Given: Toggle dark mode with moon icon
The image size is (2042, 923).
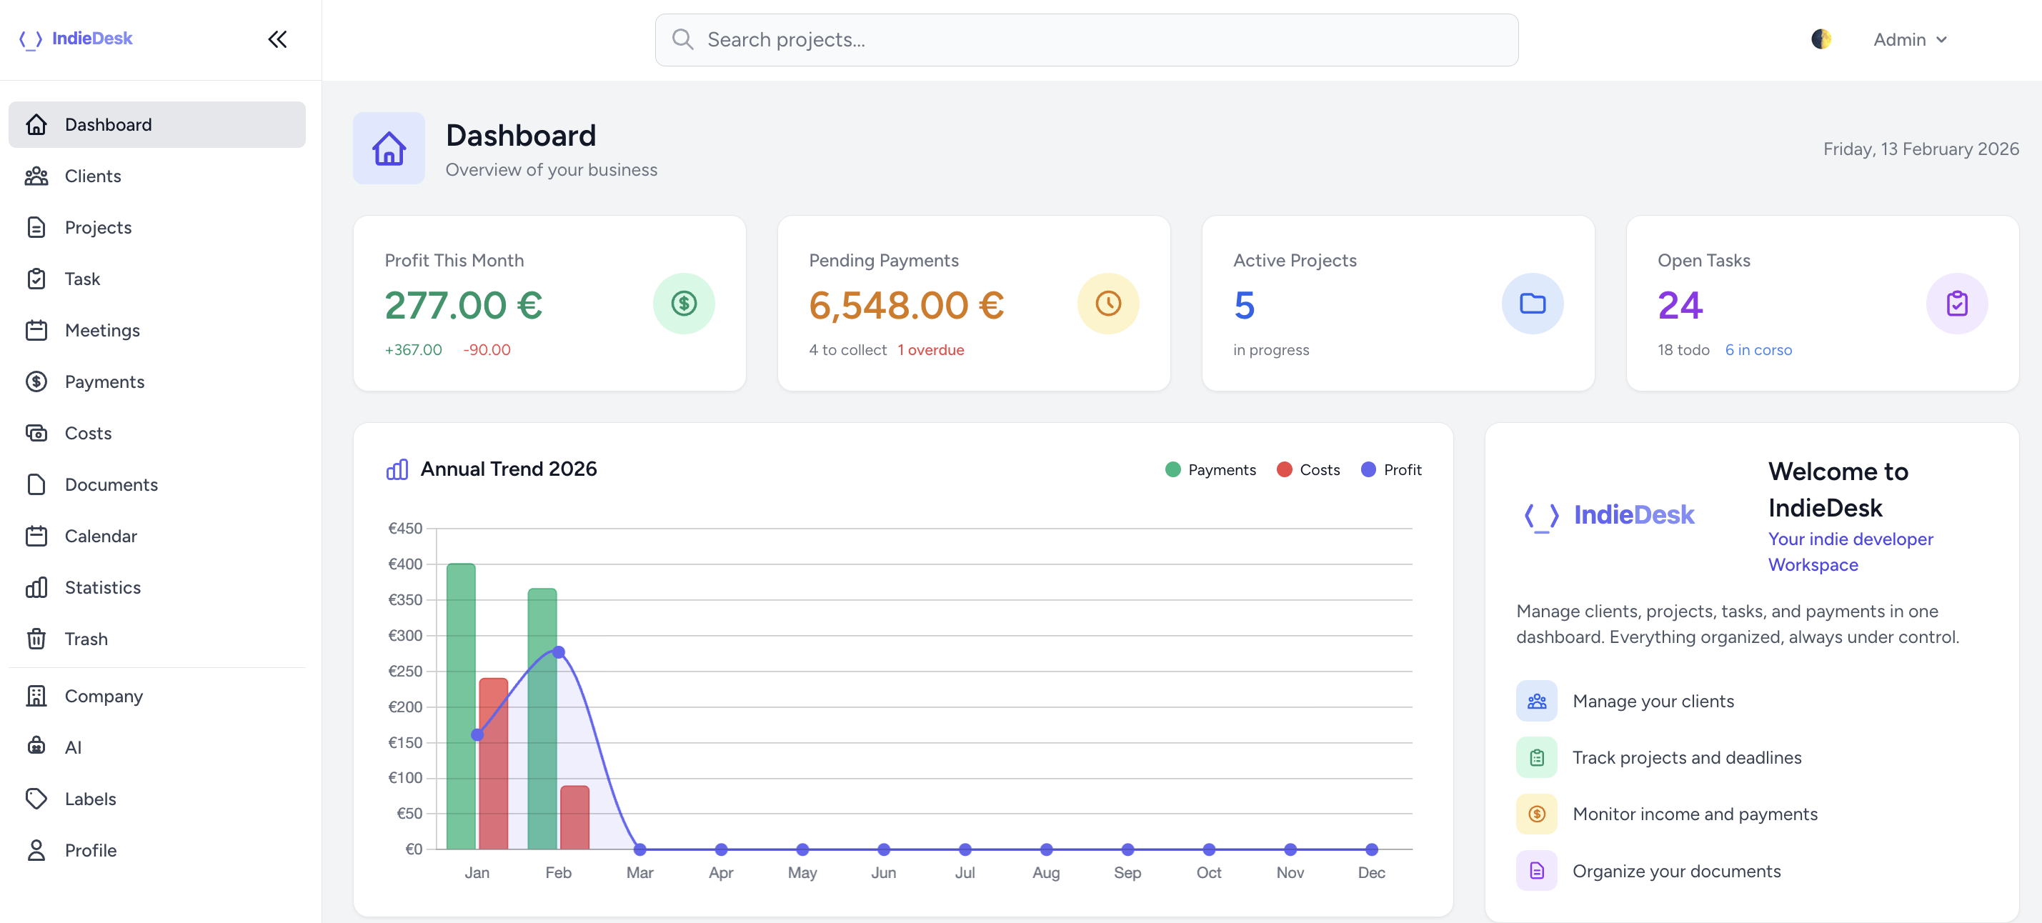Looking at the screenshot, I should (1821, 39).
